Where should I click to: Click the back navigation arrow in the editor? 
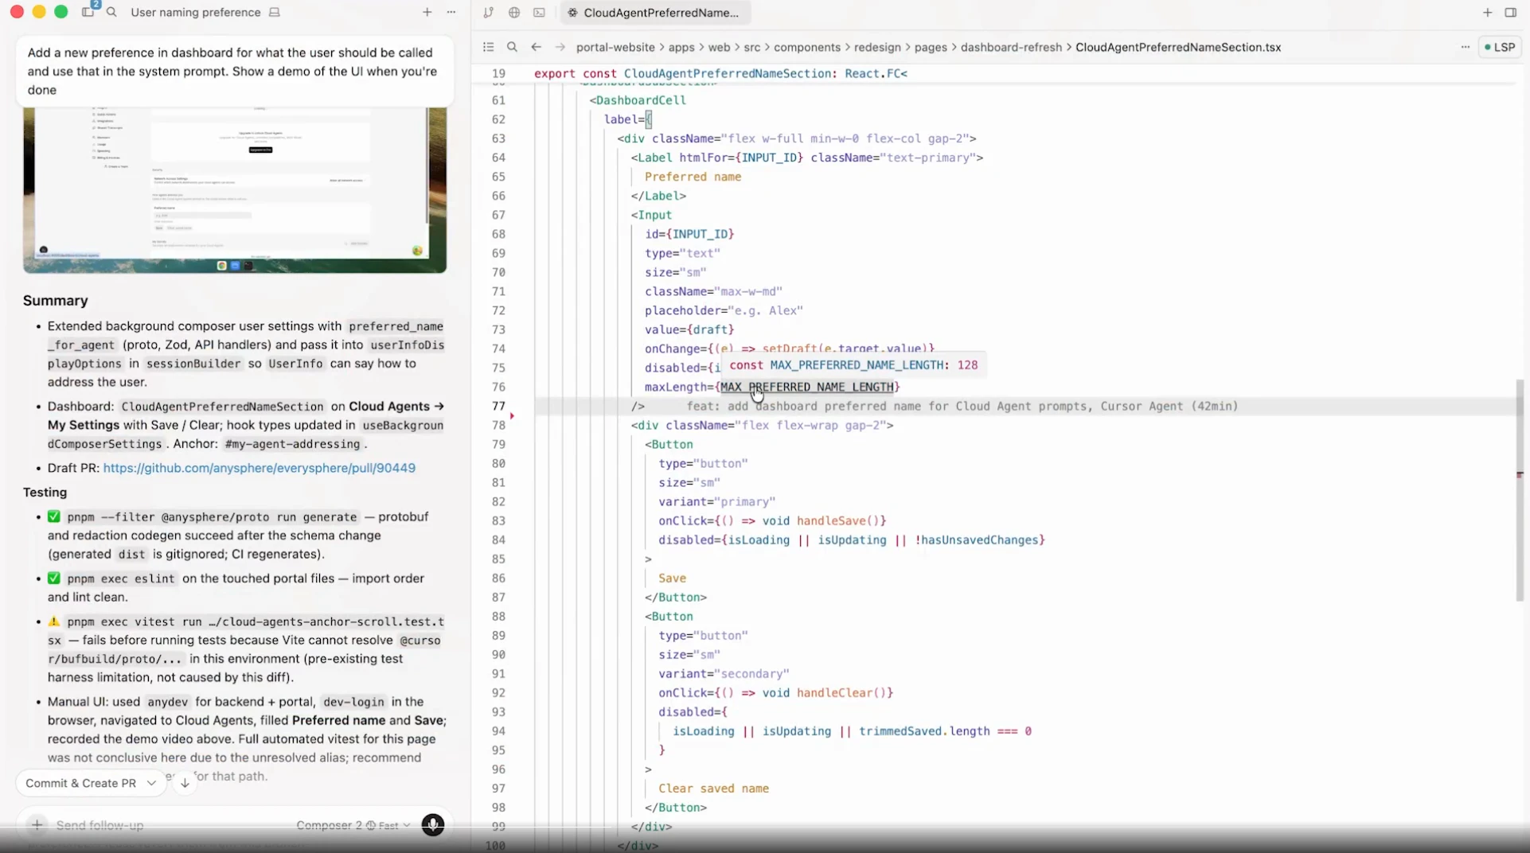click(536, 47)
